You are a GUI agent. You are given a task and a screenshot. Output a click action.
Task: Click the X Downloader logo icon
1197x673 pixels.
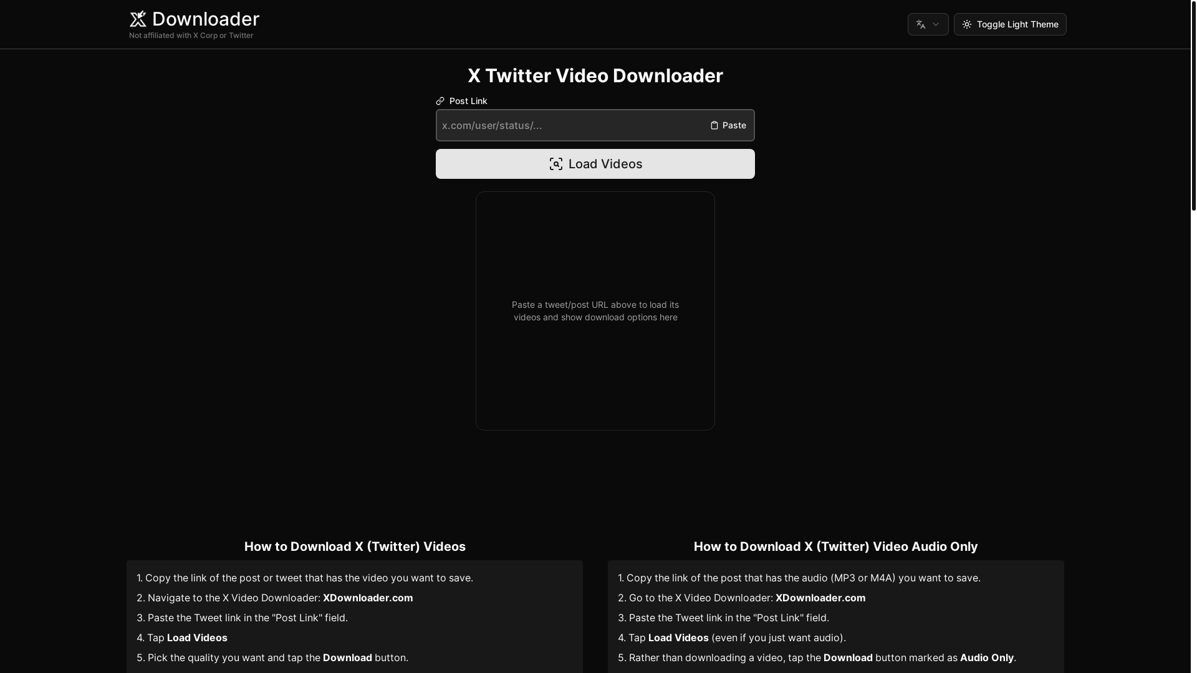point(138,19)
